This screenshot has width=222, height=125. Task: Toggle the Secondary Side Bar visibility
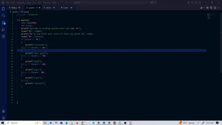(x=200, y=3)
